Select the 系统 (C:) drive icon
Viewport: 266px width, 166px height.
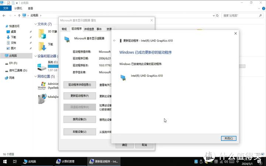[x=42, y=66]
